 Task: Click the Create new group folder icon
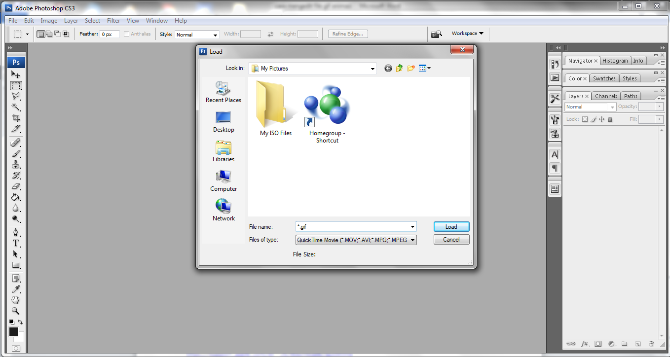point(624,344)
